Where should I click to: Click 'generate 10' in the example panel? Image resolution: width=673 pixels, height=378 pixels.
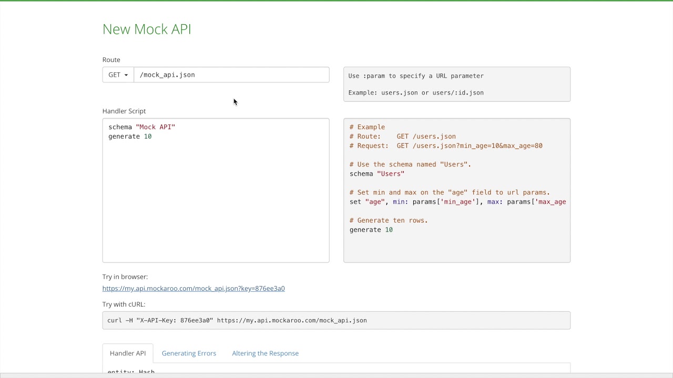tap(371, 230)
